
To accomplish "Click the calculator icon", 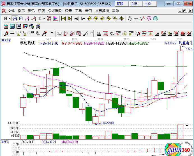I will tap(12, 26).
